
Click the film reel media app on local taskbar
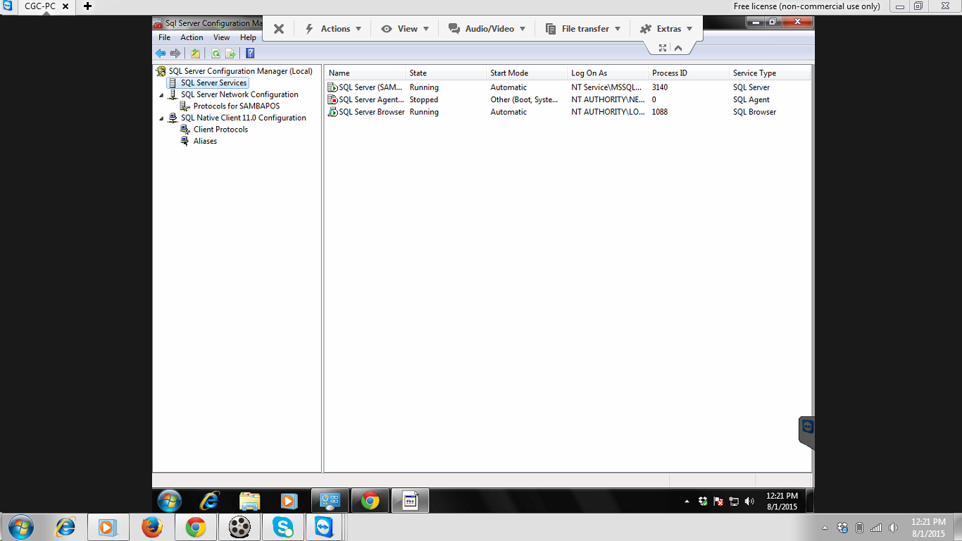coord(239,527)
